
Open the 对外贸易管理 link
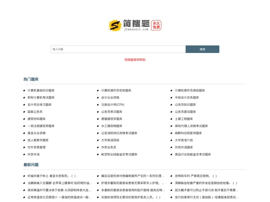(36, 147)
